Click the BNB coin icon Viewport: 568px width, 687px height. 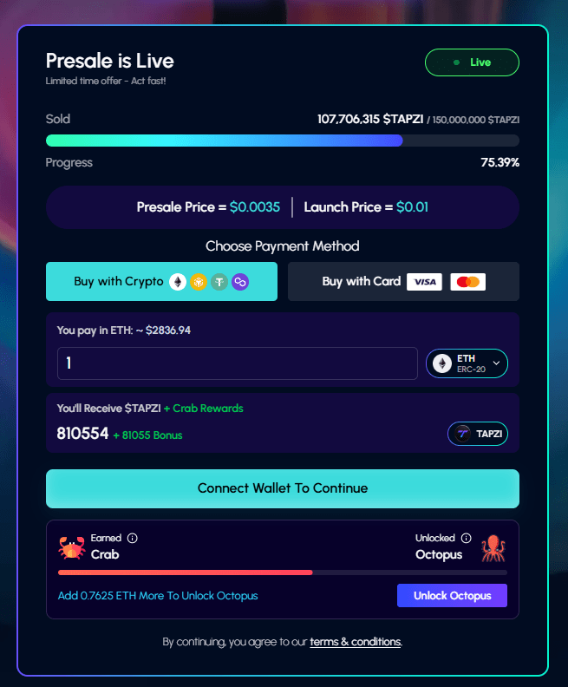[x=199, y=282]
